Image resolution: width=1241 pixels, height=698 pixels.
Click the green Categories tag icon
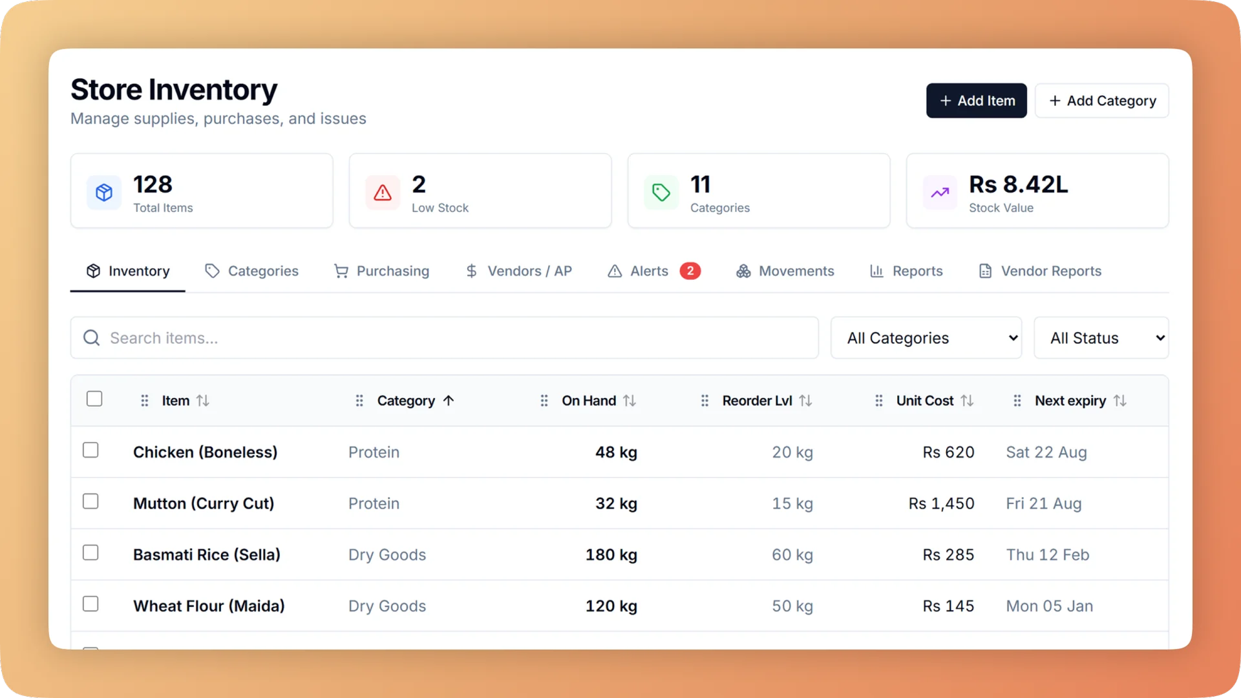pos(661,192)
